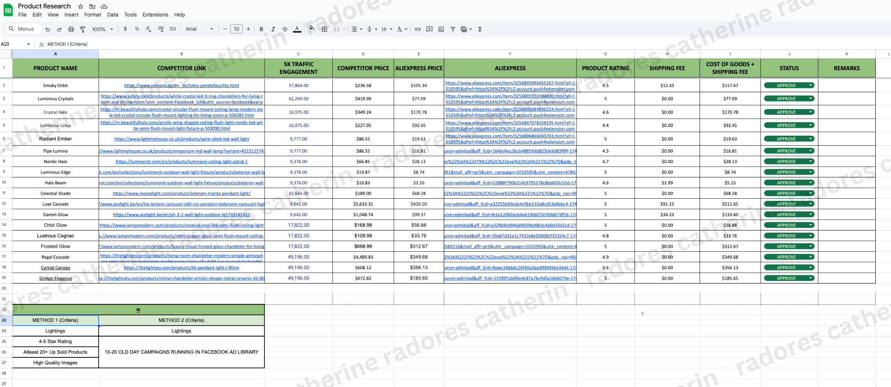Open the Extensions menu
Screen dimensions: 891x387
click(155, 15)
